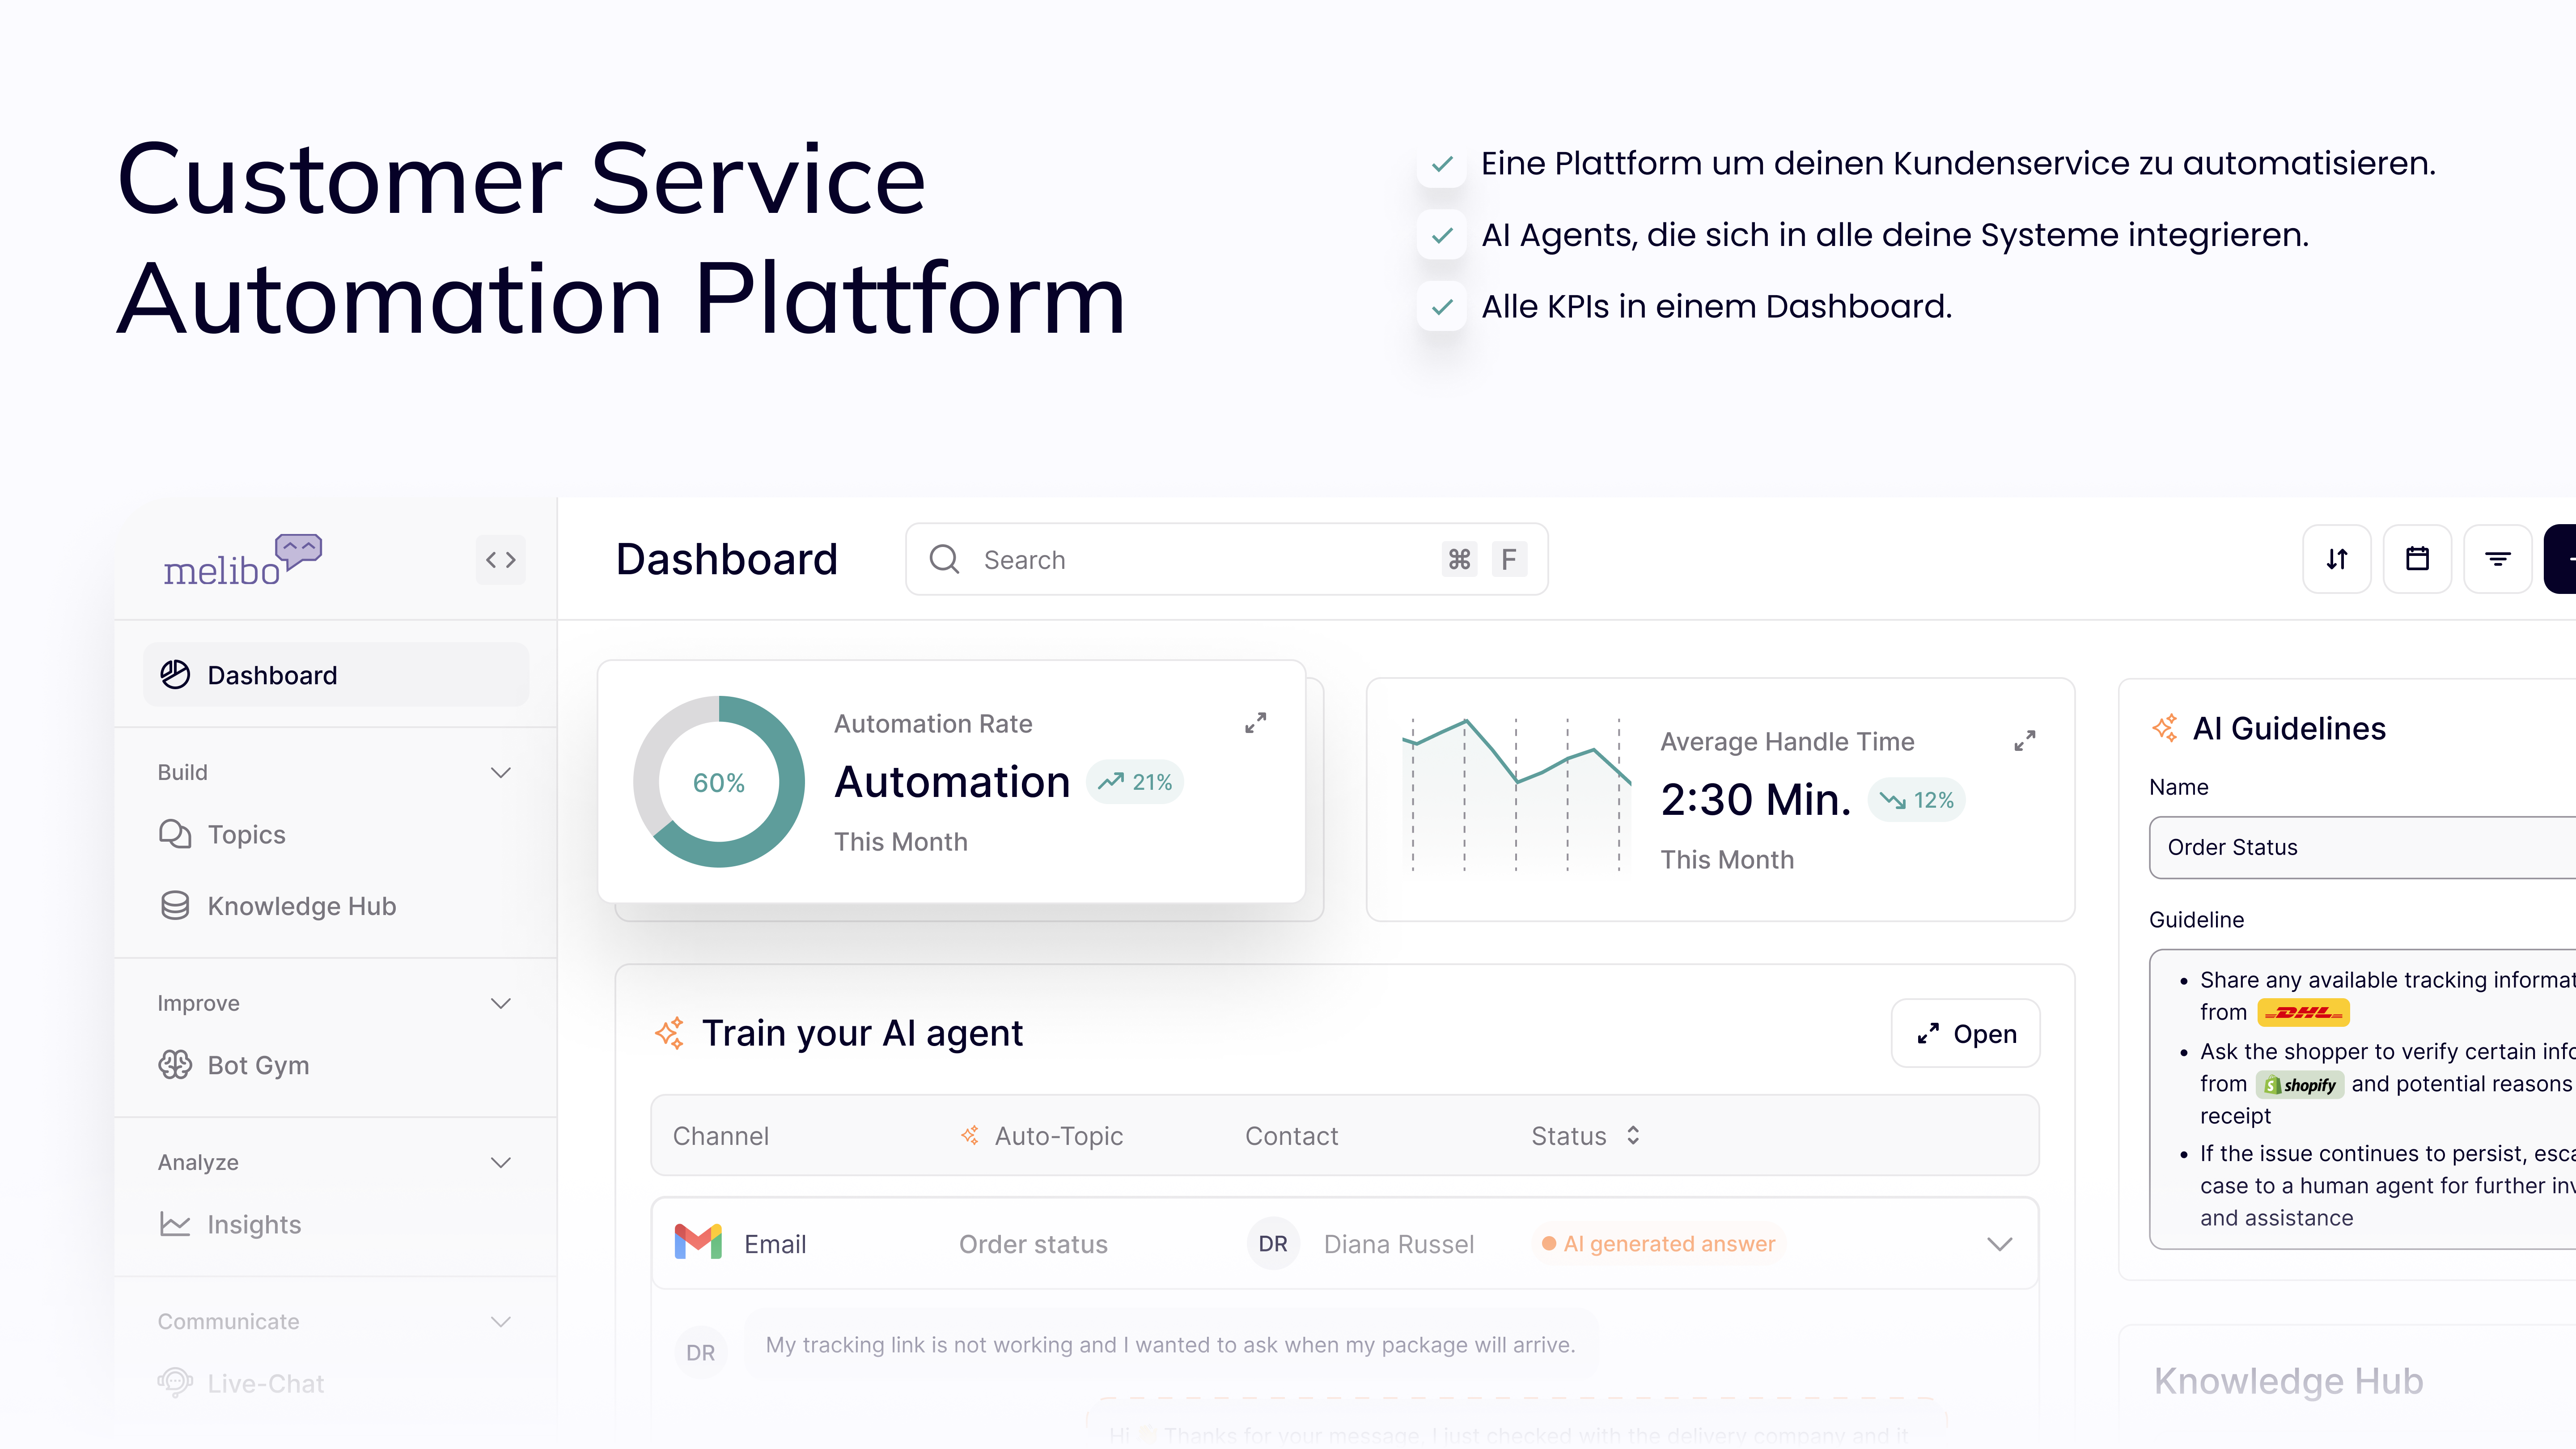2576x1449 pixels.
Task: Expand the Average Handle Time card
Action: tap(2024, 741)
